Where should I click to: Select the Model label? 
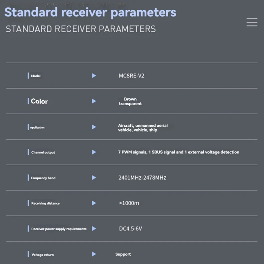pos(36,76)
